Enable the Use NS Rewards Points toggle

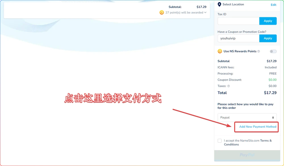pos(273,51)
